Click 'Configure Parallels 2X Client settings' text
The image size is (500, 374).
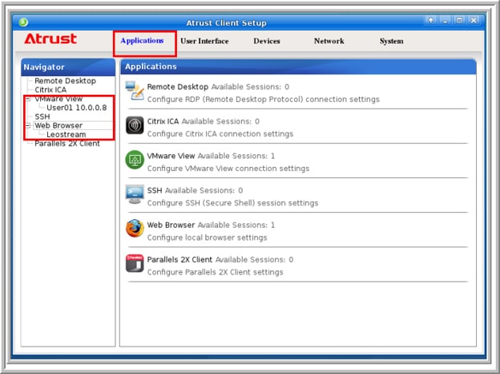[216, 272]
